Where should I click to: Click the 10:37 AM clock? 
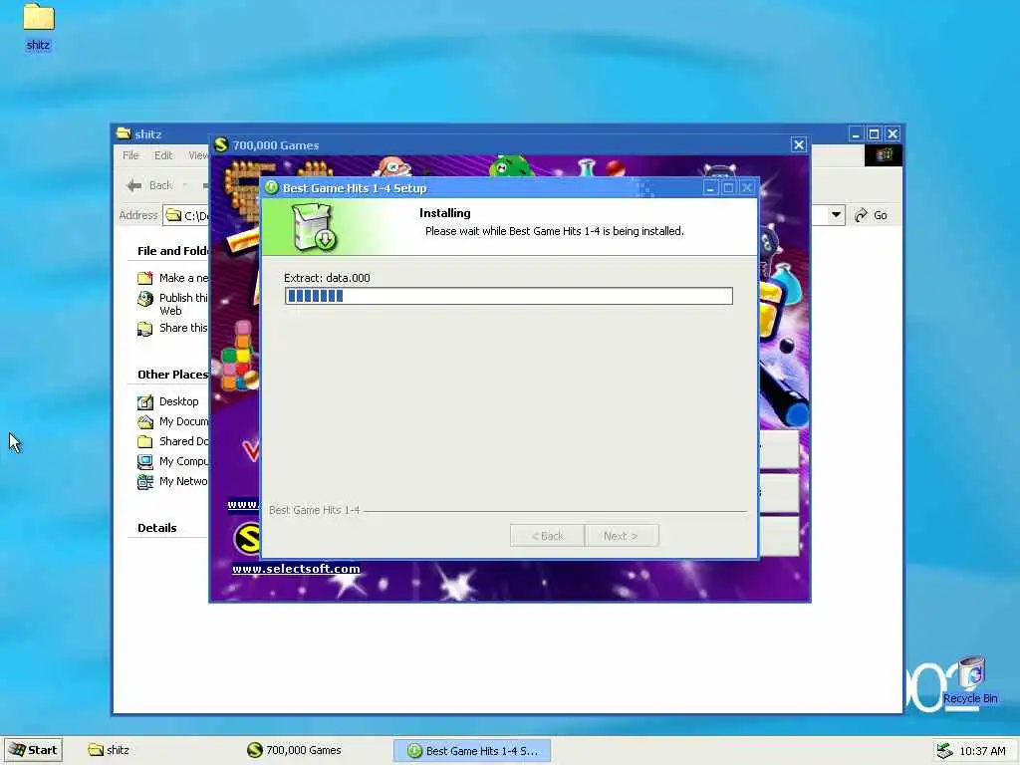tap(982, 751)
